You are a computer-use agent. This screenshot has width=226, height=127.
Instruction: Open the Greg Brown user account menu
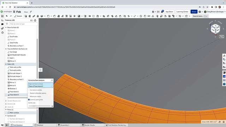[x=214, y=12]
